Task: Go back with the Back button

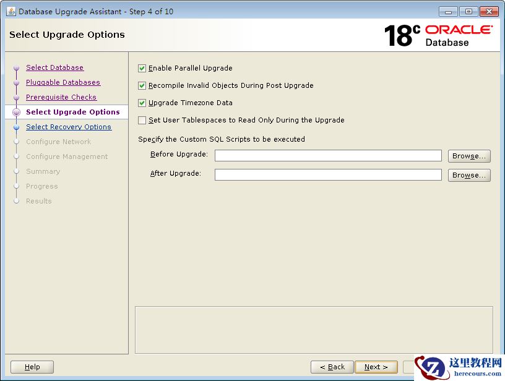Action: 332,367
